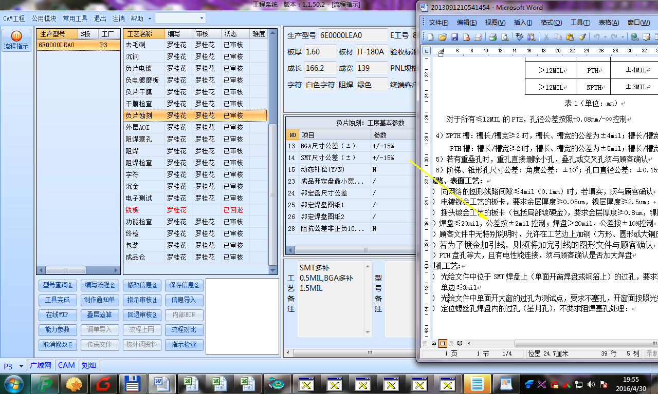Click BGA尺寸公差 parameter row
This screenshot has width=658, height=394.
[351, 146]
